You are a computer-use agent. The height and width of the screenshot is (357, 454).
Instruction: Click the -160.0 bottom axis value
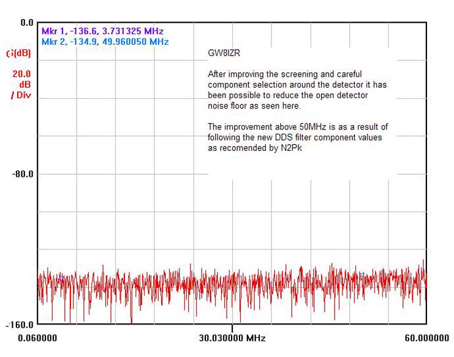pyautogui.click(x=20, y=324)
